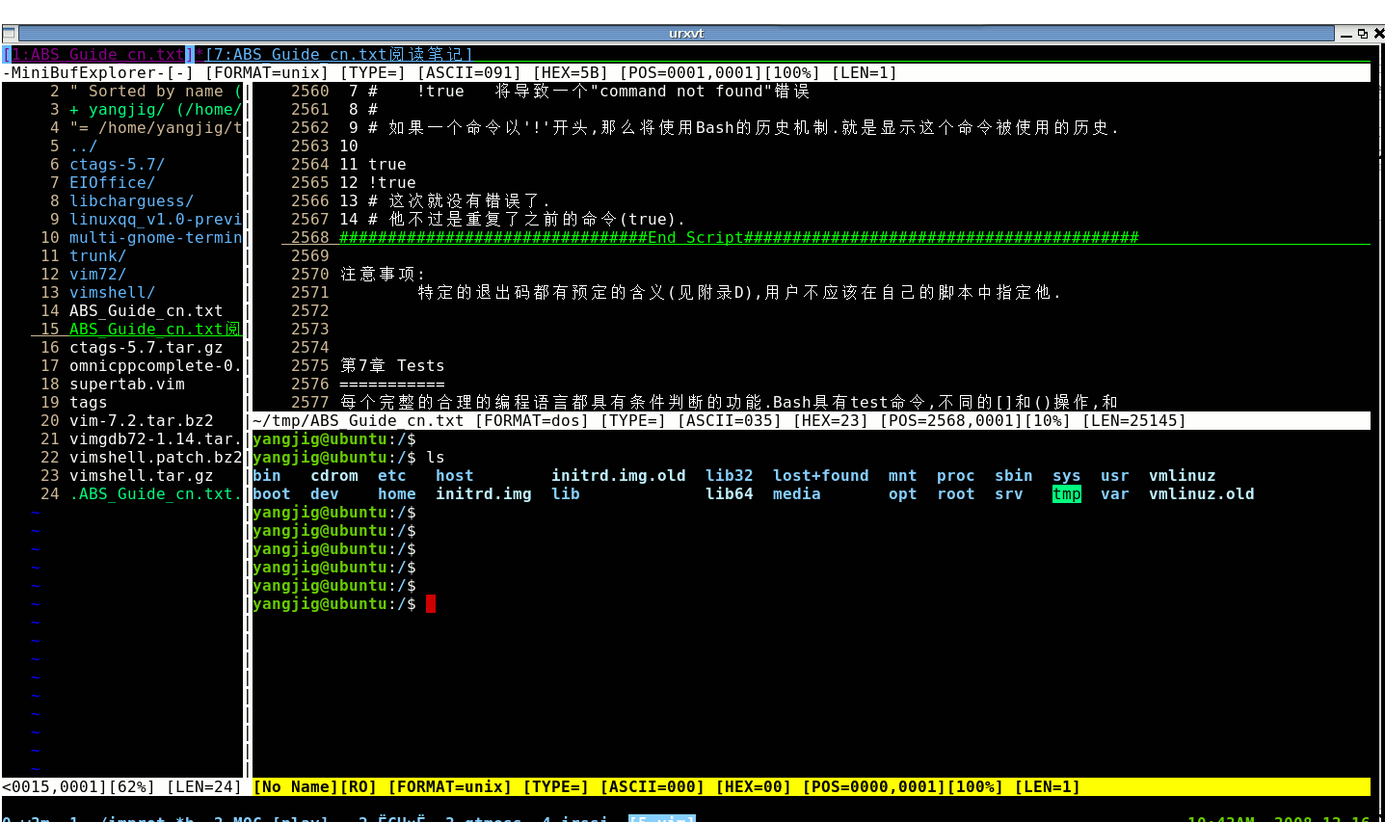1385x822 pixels.
Task: Click "bin" in the ls output
Action: pos(267,475)
